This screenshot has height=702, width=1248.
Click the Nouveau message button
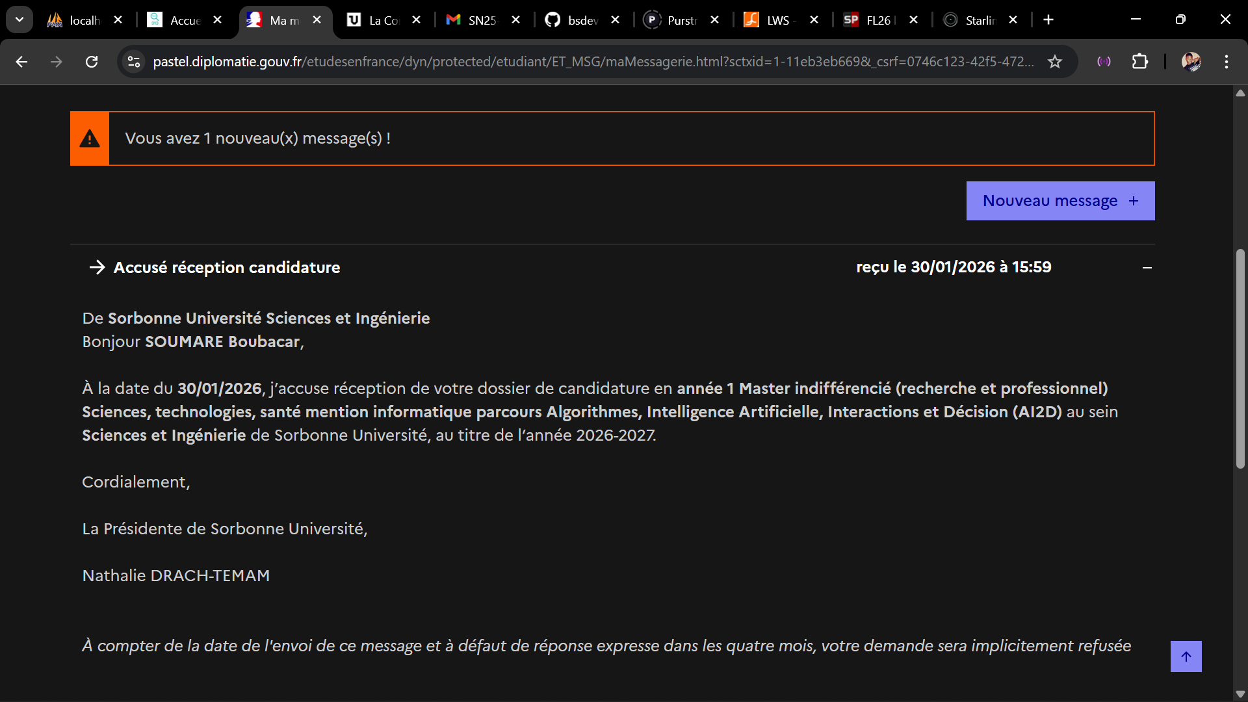pyautogui.click(x=1060, y=201)
